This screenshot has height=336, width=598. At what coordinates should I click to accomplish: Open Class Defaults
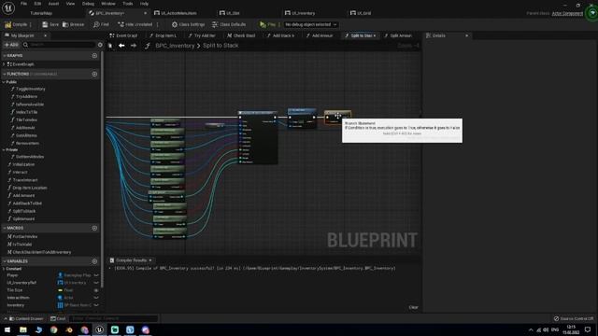(229, 24)
